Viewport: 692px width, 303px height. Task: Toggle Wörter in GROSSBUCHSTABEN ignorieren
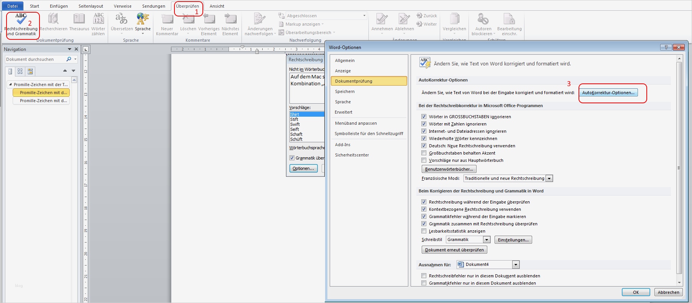click(x=424, y=117)
